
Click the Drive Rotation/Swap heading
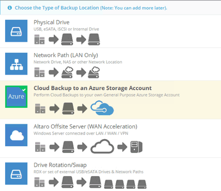coord(60,165)
